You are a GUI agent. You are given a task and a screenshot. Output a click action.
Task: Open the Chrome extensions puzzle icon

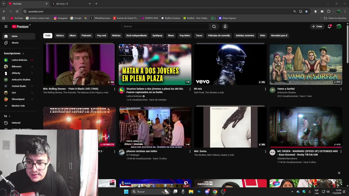(329, 11)
